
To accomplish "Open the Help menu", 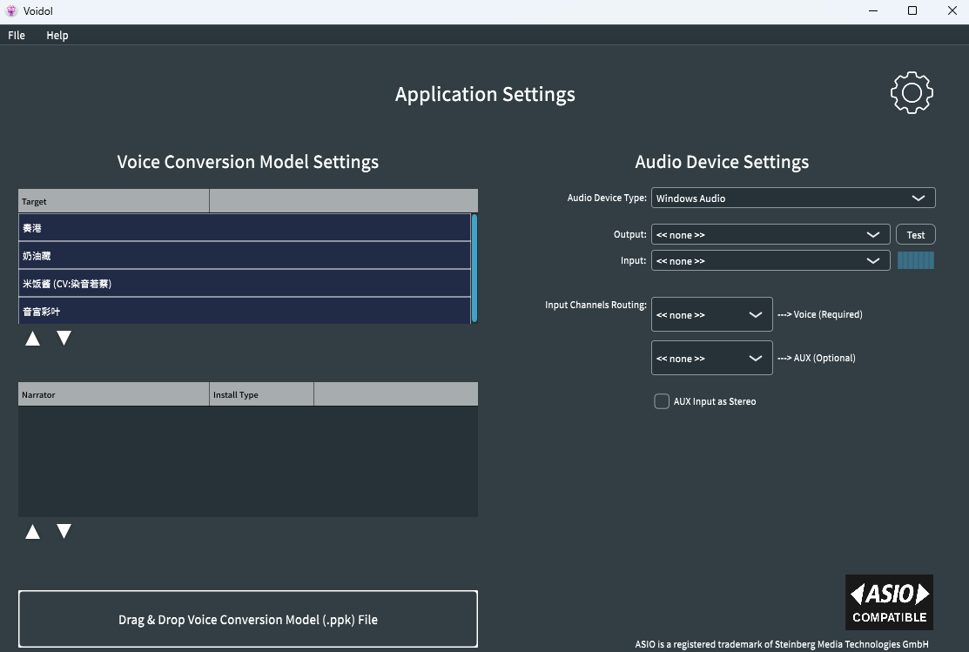I will tap(57, 36).
